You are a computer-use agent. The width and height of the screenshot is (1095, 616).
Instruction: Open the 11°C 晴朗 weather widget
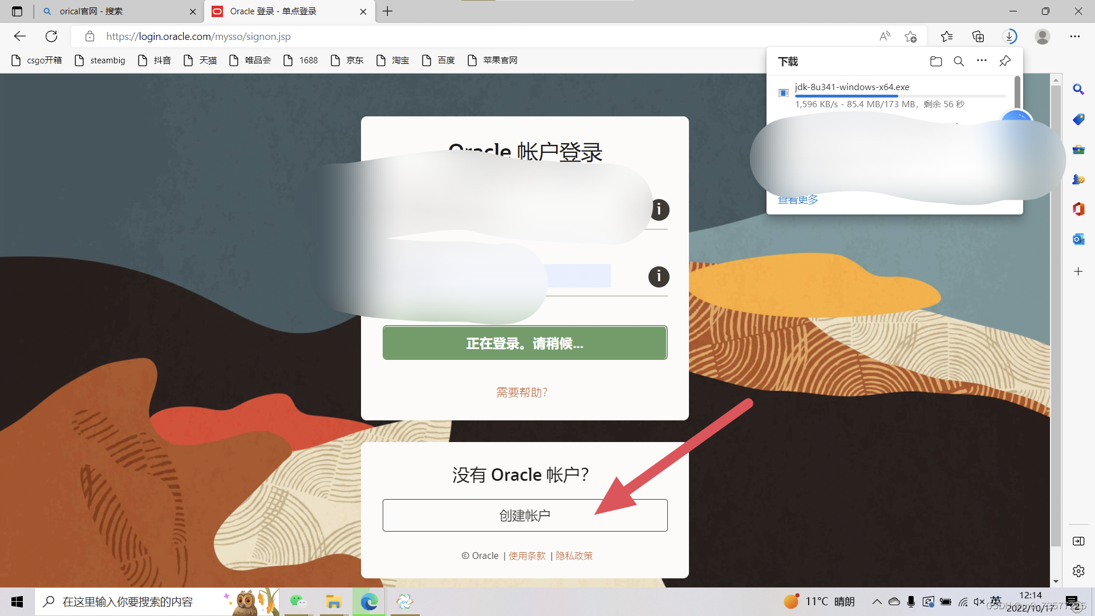pyautogui.click(x=819, y=602)
